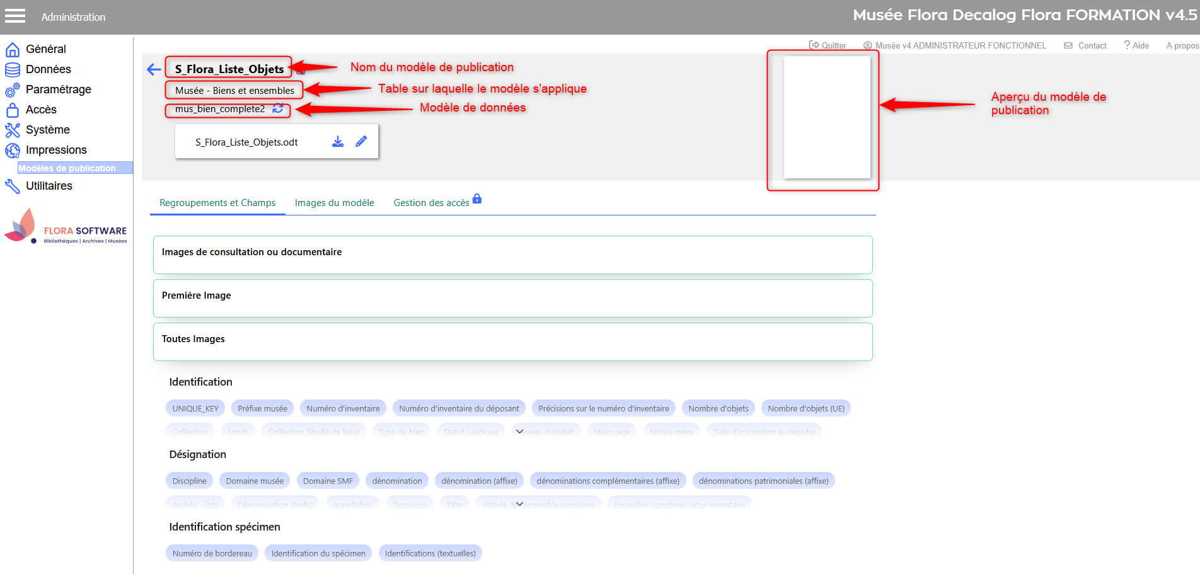Screen dimensions: 1200x574
Task: Open the hamburger menu in the header
Action: [15, 16]
